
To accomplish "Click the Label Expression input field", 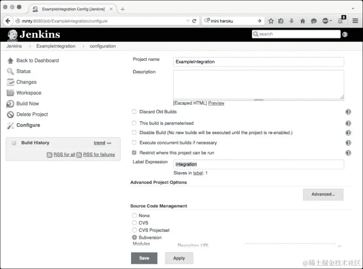I will (258, 164).
